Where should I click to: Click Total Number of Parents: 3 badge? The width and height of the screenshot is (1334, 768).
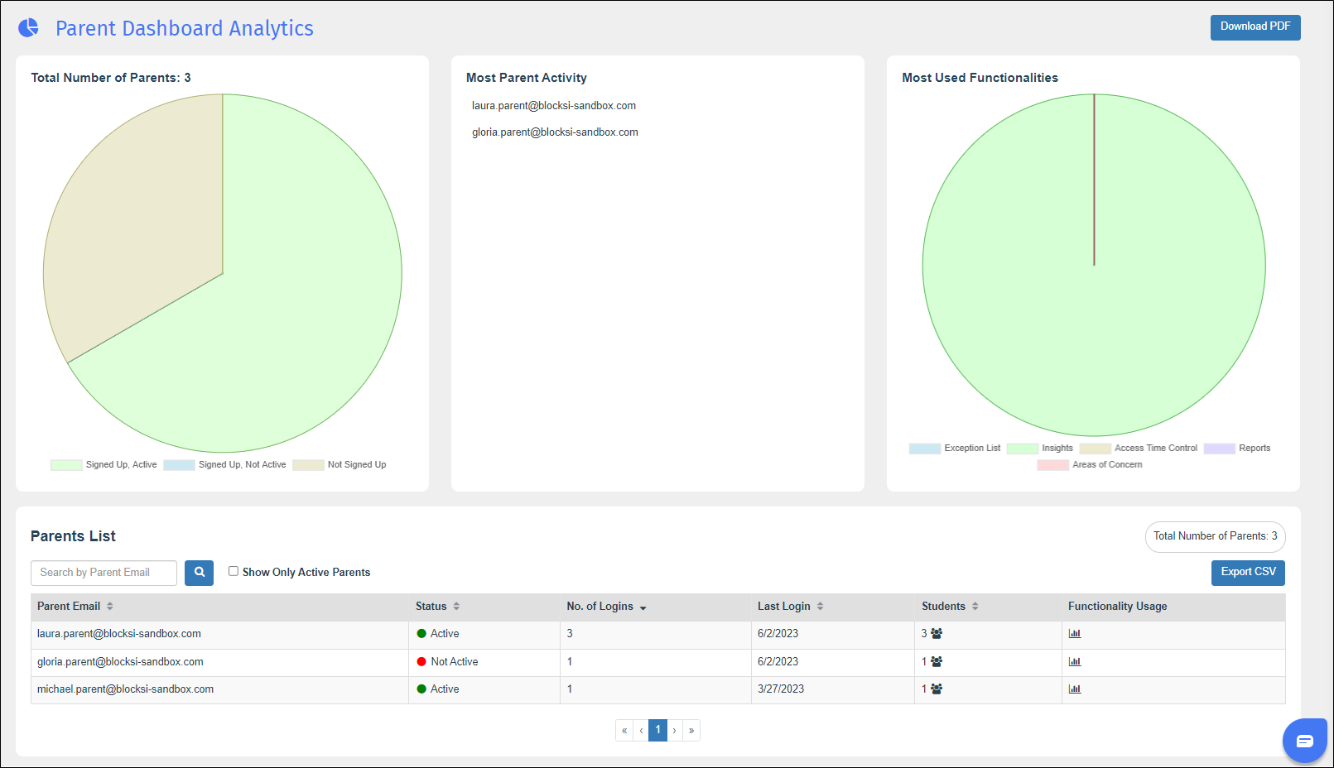point(1215,536)
